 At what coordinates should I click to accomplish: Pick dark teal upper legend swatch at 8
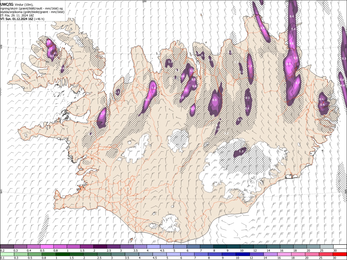(220, 247)
